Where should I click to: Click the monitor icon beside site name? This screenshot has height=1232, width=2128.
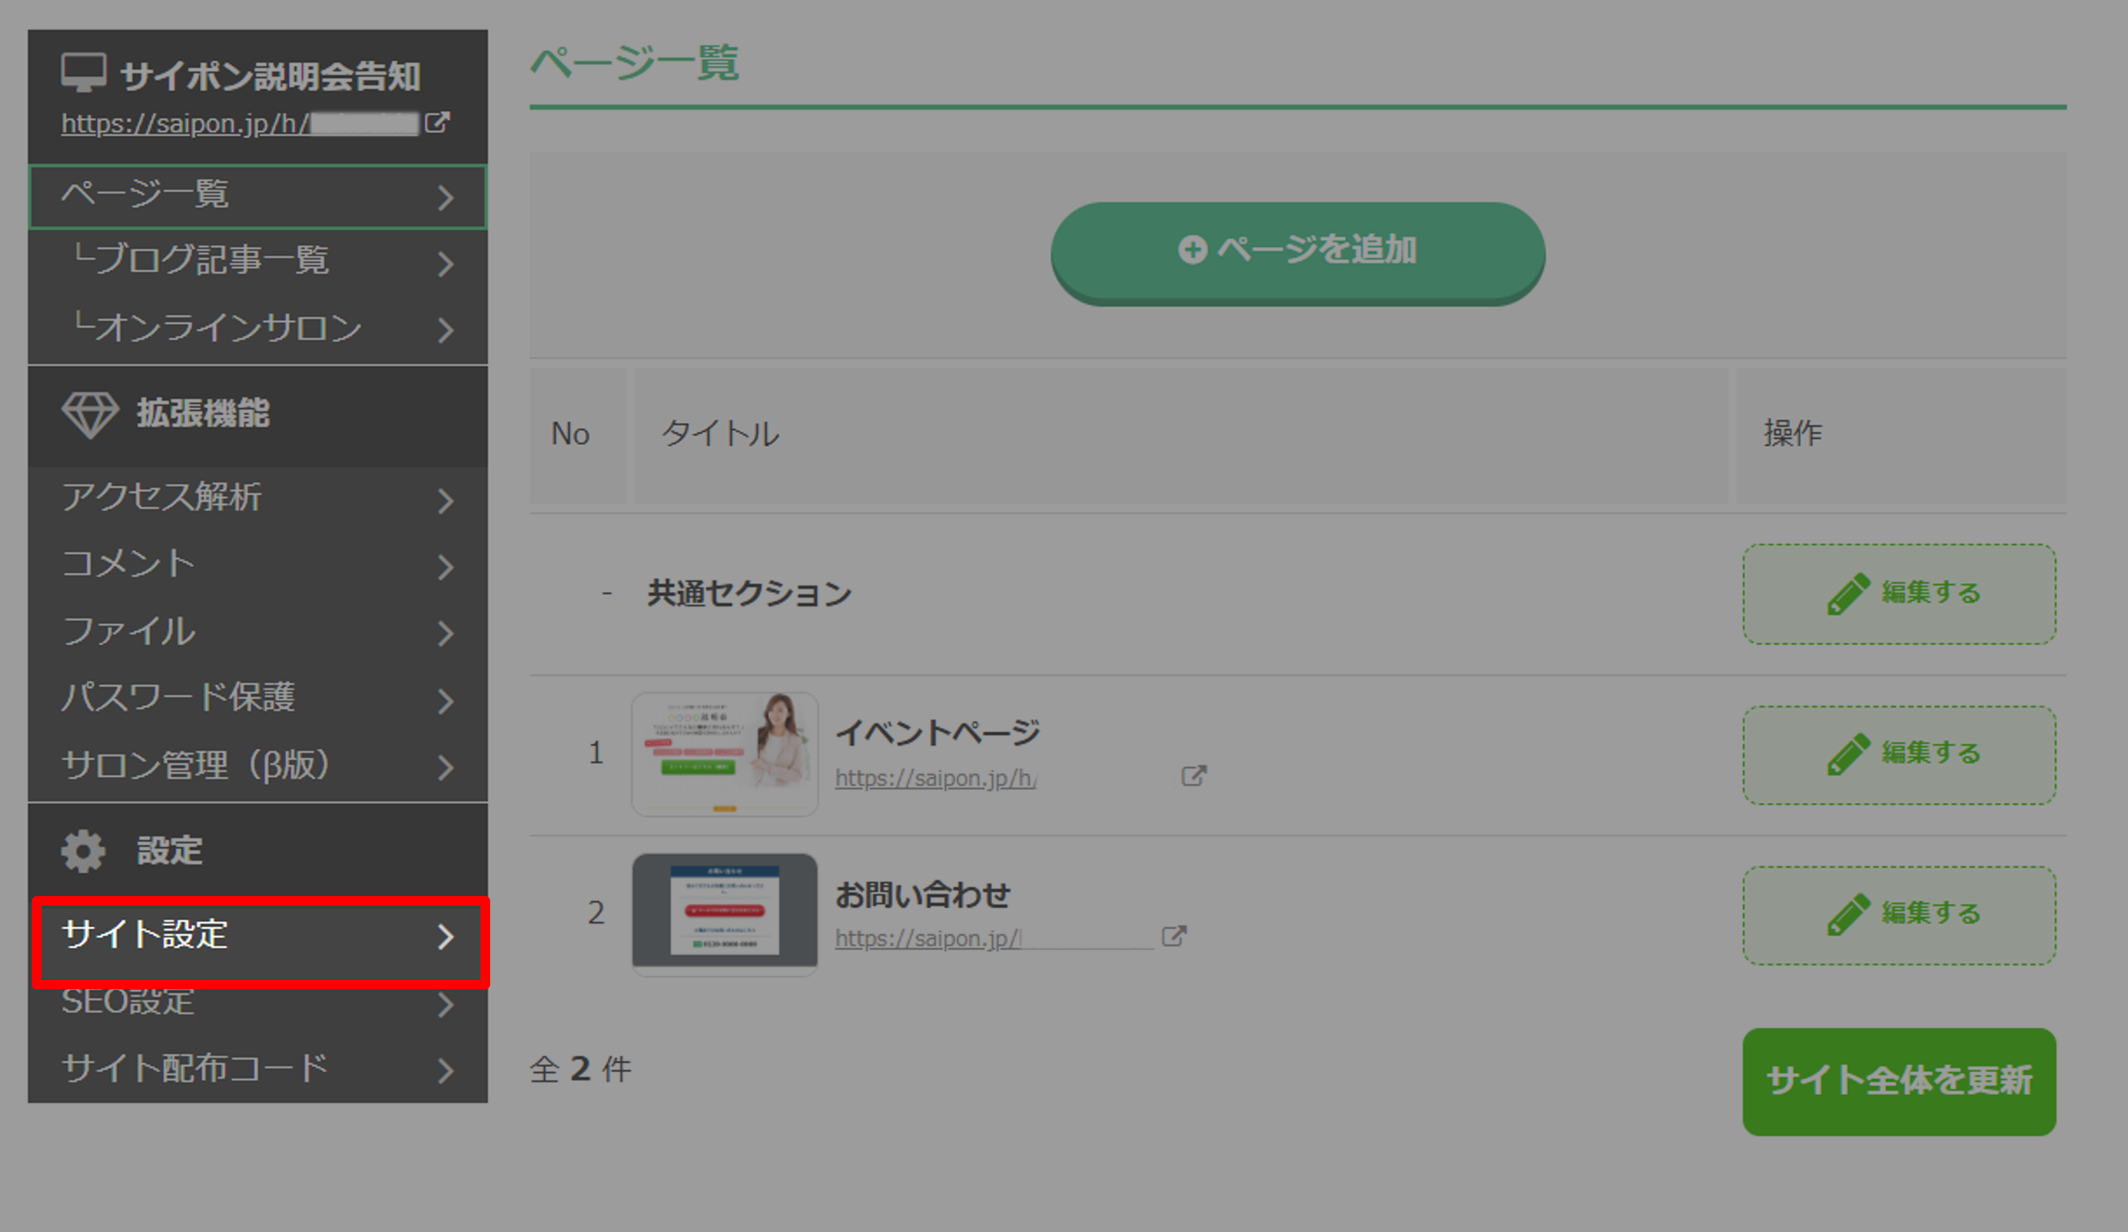click(83, 72)
